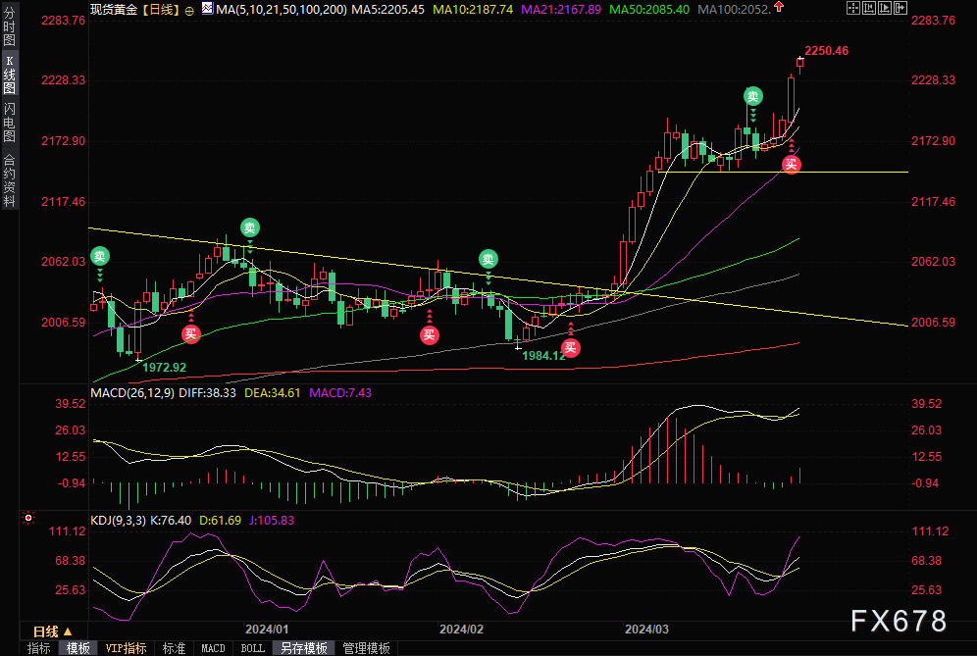This screenshot has height=656, width=977.
Task: Select the 指标 bottom tab
Action: click(38, 648)
